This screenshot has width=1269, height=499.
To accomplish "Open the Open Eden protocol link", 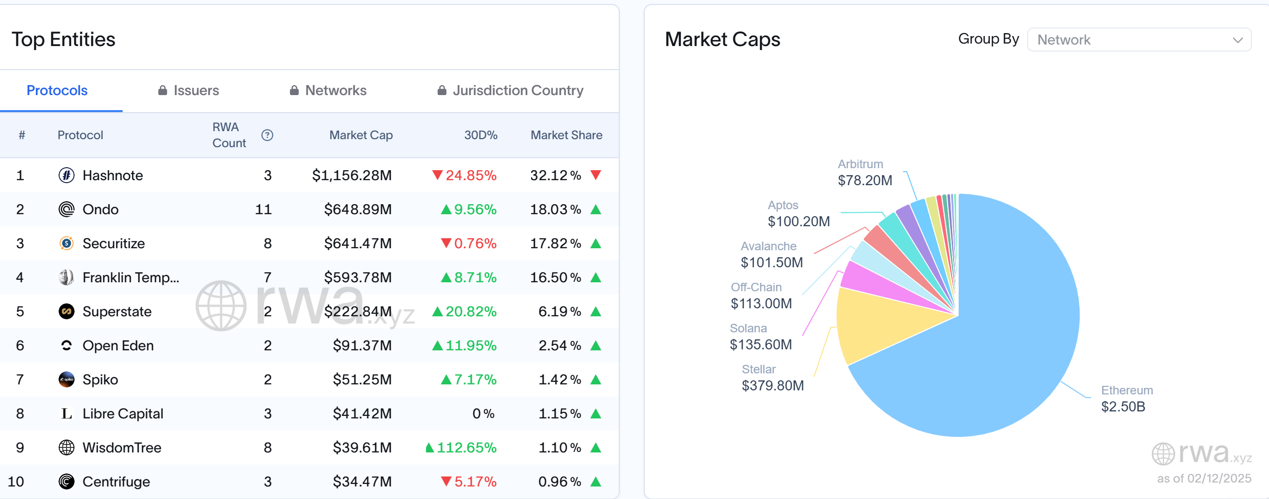I will pos(118,345).
